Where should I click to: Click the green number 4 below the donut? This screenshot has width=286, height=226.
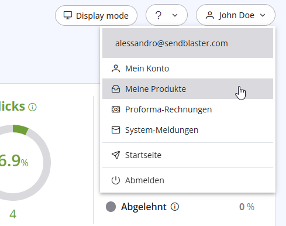pyautogui.click(x=13, y=214)
